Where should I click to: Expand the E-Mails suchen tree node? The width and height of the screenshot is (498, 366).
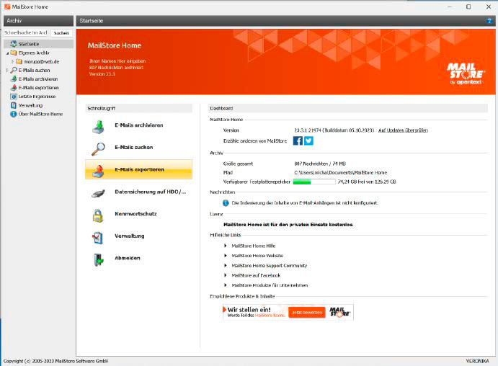pos(7,70)
